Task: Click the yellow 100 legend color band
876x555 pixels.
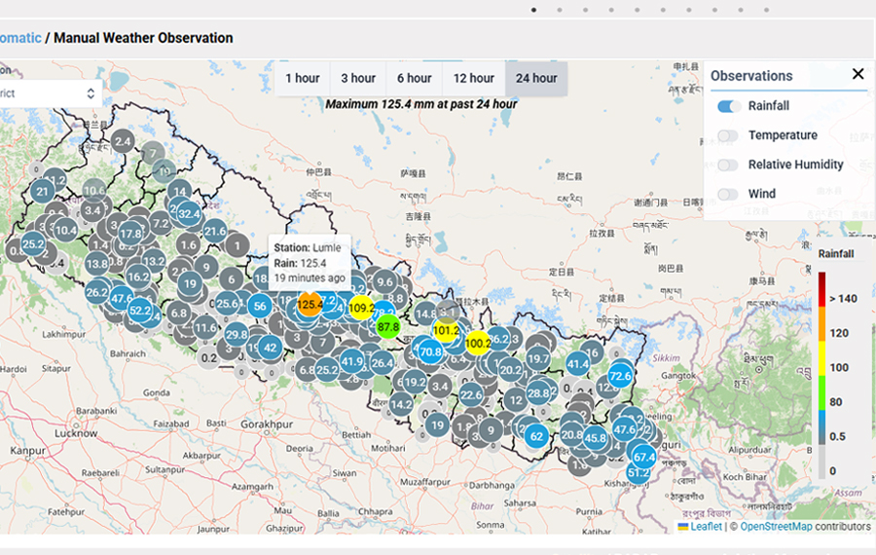Action: [821, 357]
